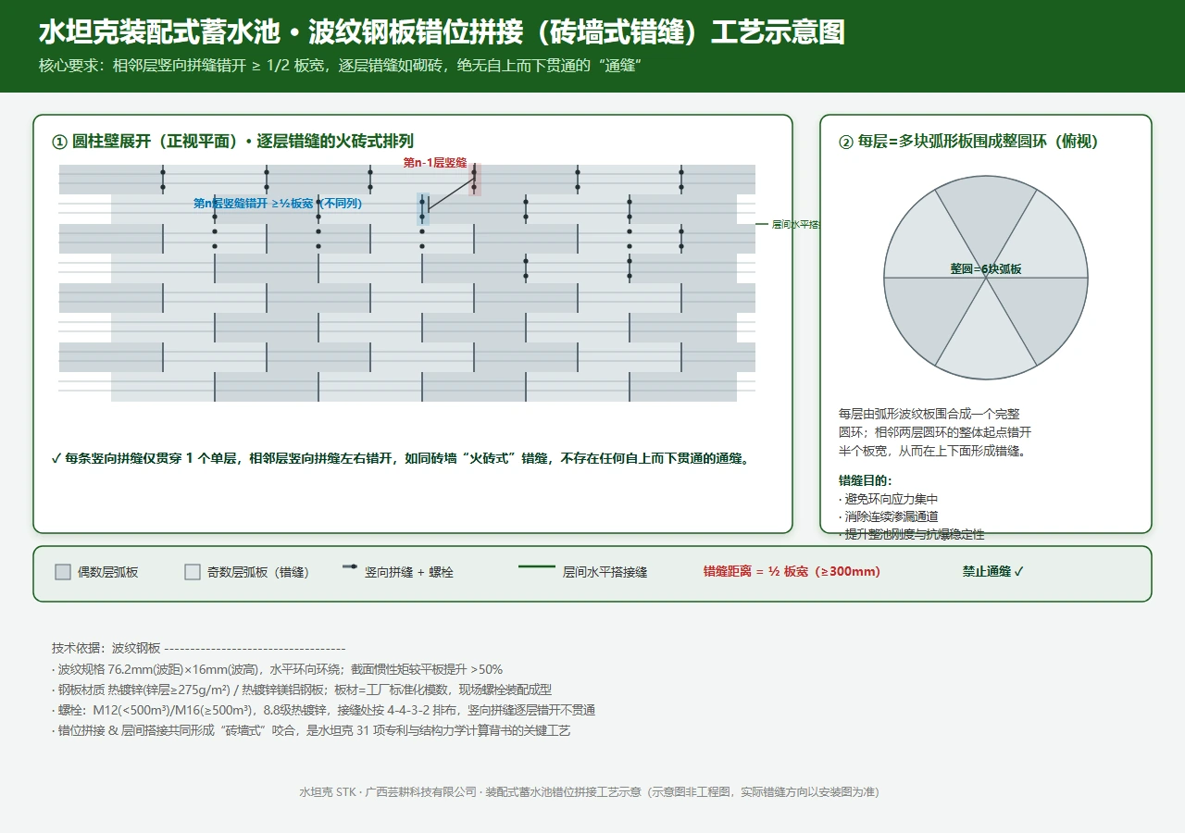Click the 奇数层弧板（错缝）legend swatch
Screen dimensions: 1185x833
coord(193,572)
